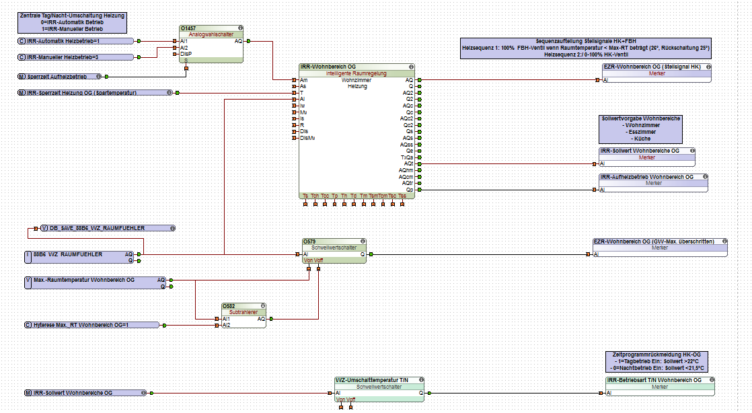Click info icon on O1457 Analogwahlschalter block
The width and height of the screenshot is (752, 413).
(240, 28)
